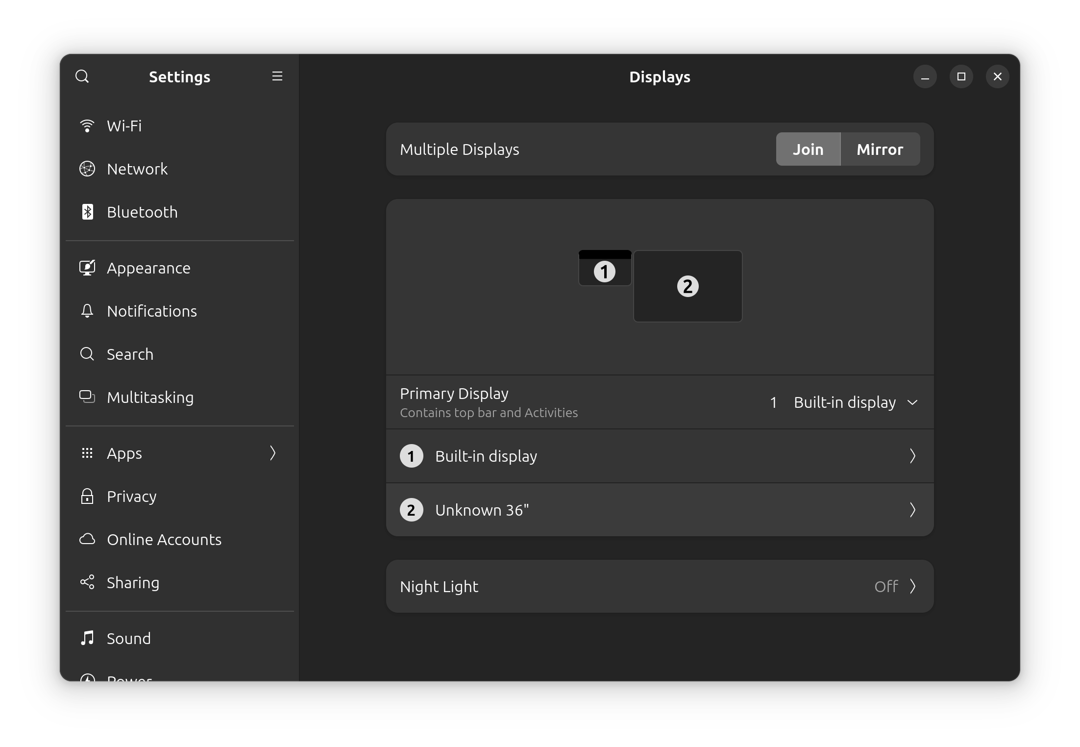This screenshot has height=747, width=1080.
Task: Maximize the Settings window
Action: click(x=961, y=76)
